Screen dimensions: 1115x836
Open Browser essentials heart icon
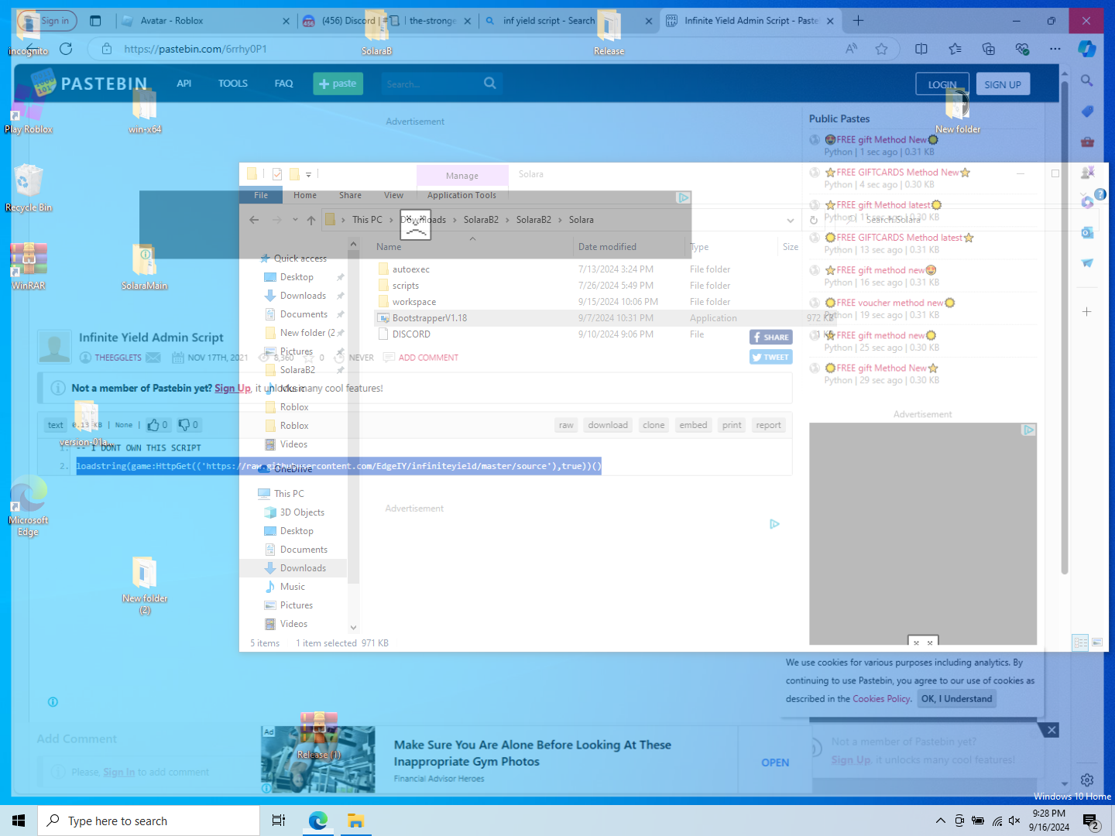(1022, 49)
